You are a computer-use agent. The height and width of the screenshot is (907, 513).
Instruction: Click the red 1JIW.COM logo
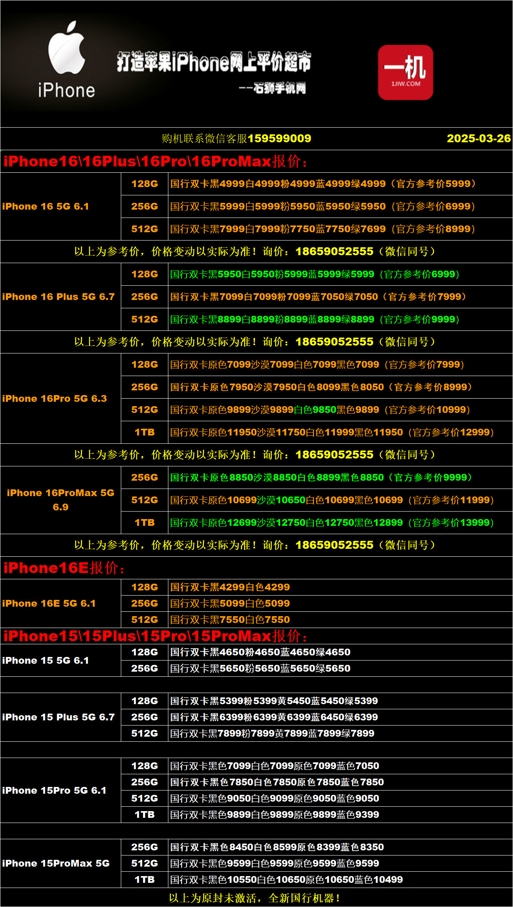click(x=405, y=72)
